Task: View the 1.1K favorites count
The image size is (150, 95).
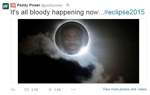Action: click(57, 90)
